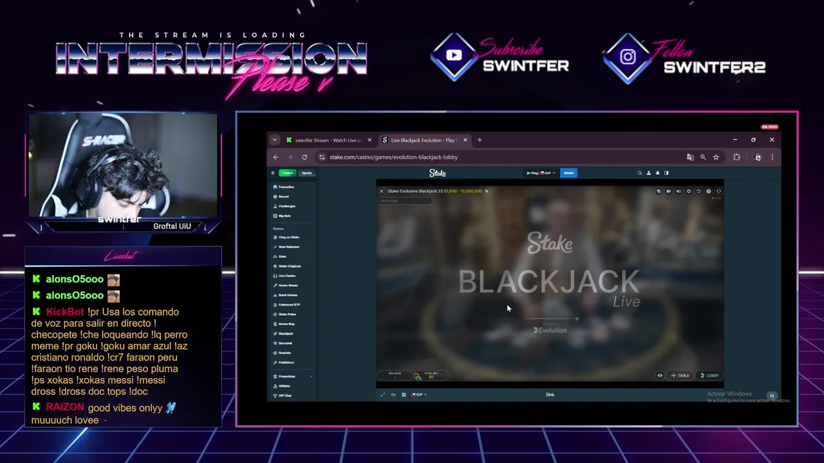Open the Affiliate page
This screenshot has height=463, width=824.
tap(282, 386)
